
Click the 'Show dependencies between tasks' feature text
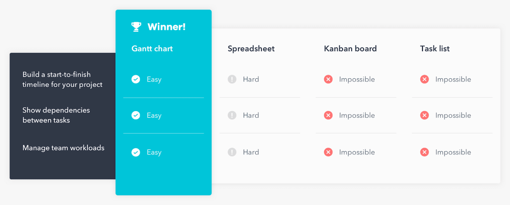pos(56,115)
